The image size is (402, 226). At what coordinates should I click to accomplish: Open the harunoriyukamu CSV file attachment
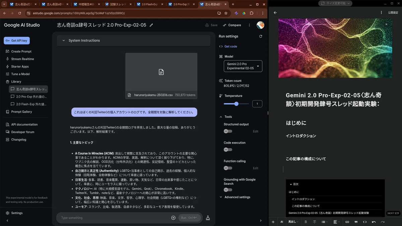click(x=161, y=76)
